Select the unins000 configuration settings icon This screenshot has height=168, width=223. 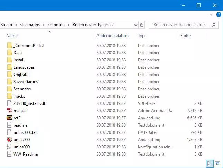point(9,147)
